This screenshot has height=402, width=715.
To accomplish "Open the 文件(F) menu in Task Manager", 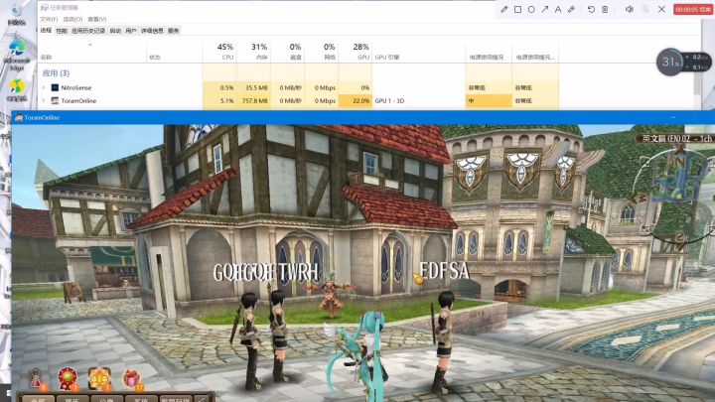I will (49, 19).
